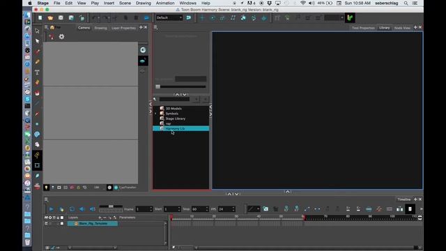The height and width of the screenshot is (251, 446).
Task: Select the white Select tool arrow
Action: coord(37,41)
